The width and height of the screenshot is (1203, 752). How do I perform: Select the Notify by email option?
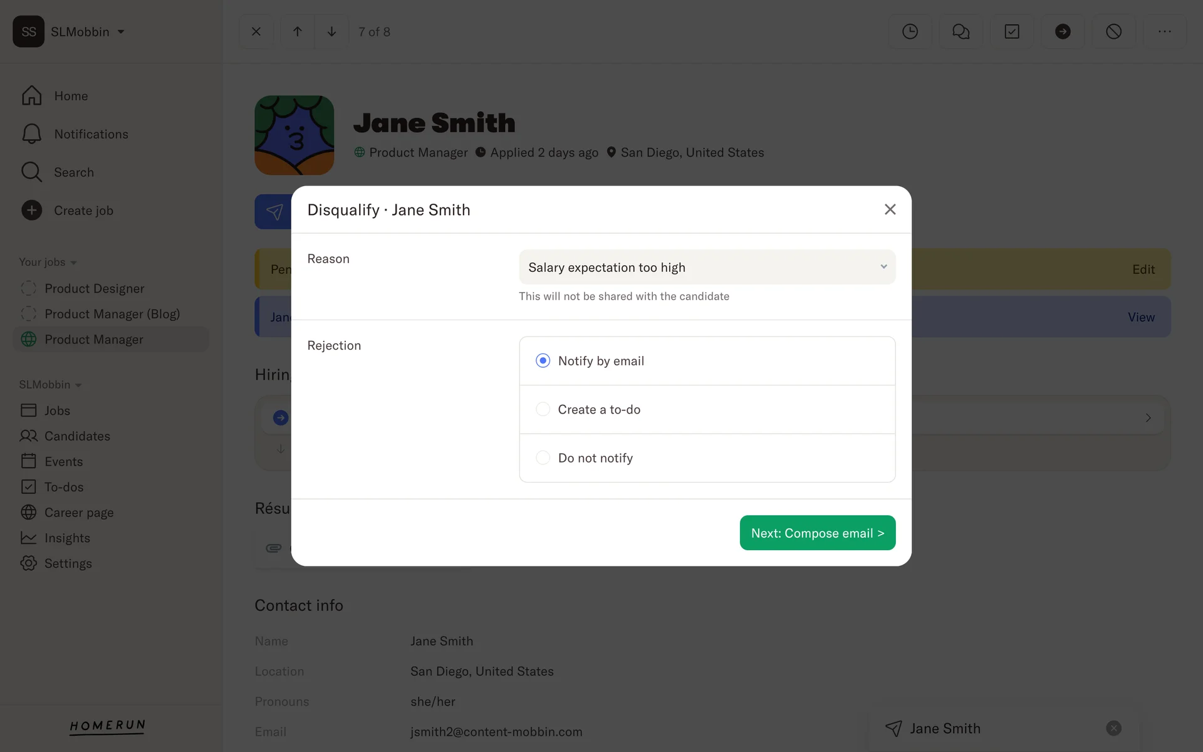coord(543,361)
